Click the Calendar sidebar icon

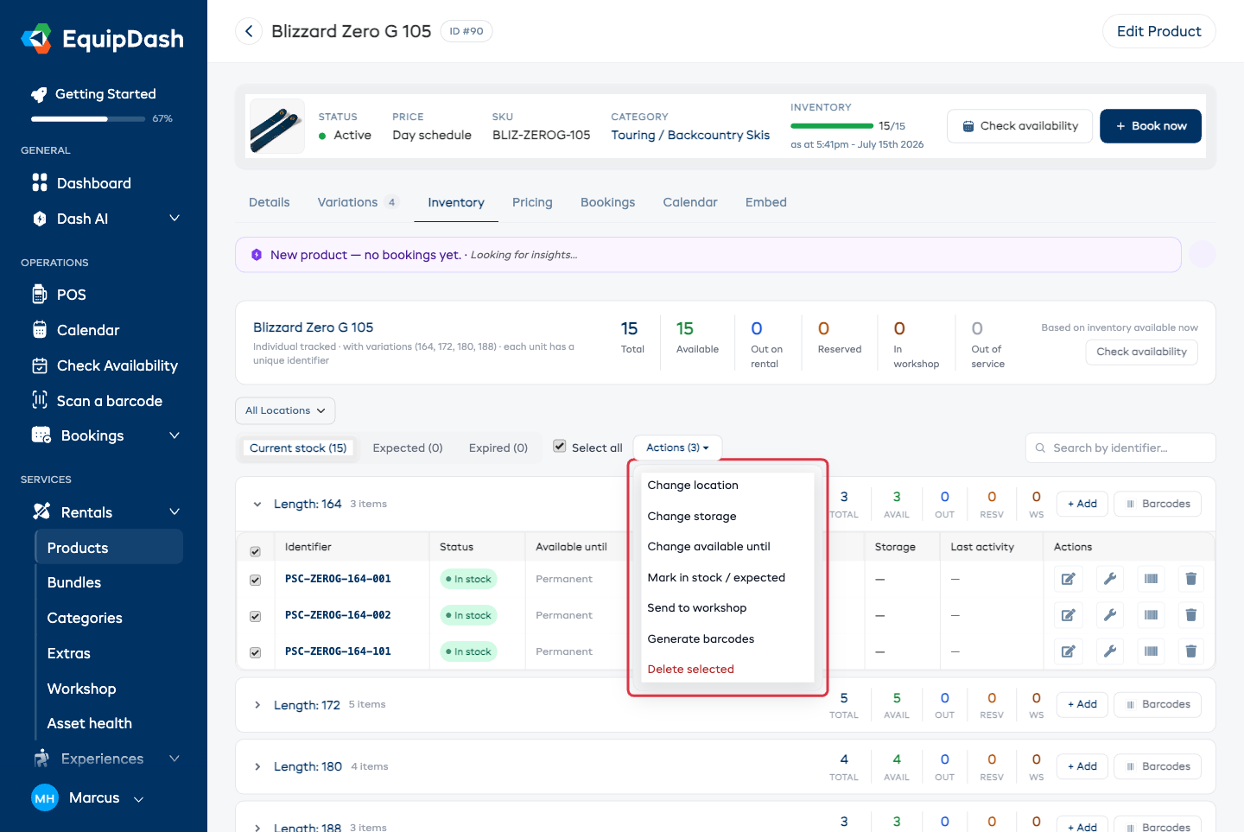pyautogui.click(x=40, y=330)
